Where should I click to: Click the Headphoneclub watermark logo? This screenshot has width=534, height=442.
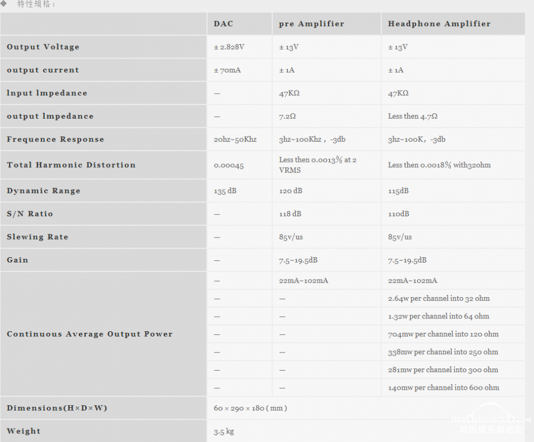491,419
